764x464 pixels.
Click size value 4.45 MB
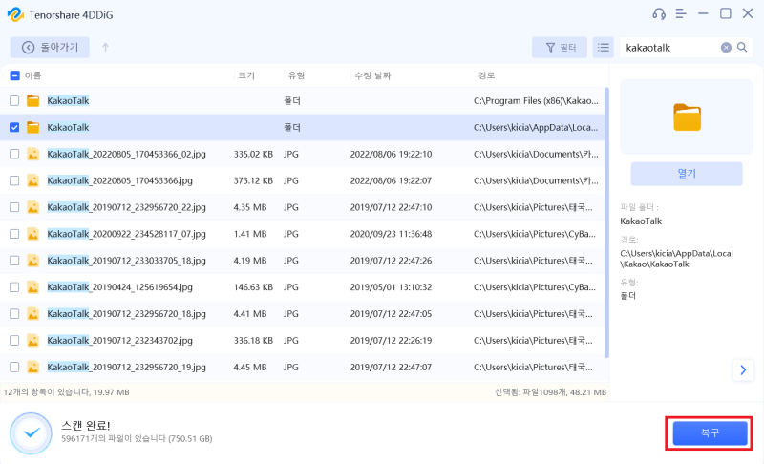[250, 368]
